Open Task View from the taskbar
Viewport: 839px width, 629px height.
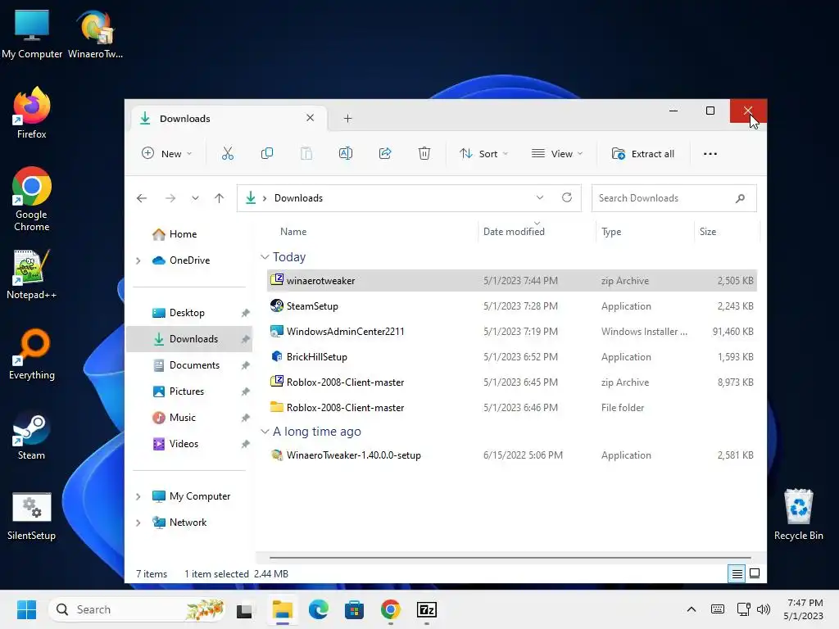[244, 609]
